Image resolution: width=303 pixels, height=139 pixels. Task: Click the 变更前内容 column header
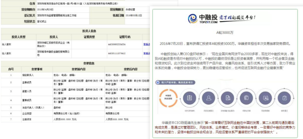tap(79, 69)
